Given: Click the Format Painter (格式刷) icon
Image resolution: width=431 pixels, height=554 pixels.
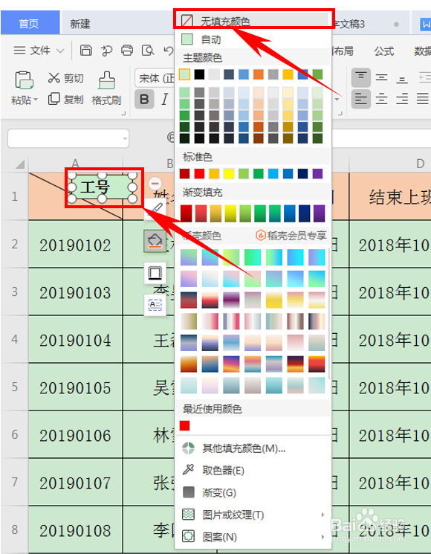Looking at the screenshot, I should [x=106, y=80].
